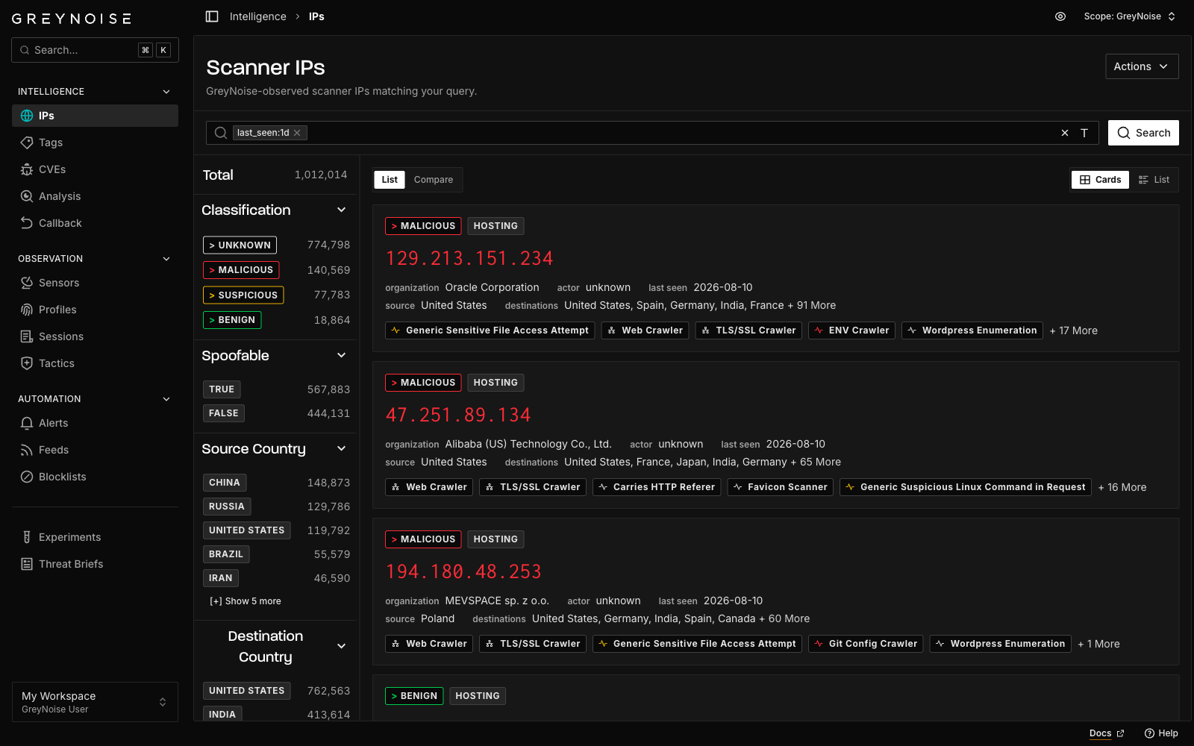This screenshot has height=746, width=1194.
Task: Toggle the sidebar panel icon
Action: click(x=212, y=16)
